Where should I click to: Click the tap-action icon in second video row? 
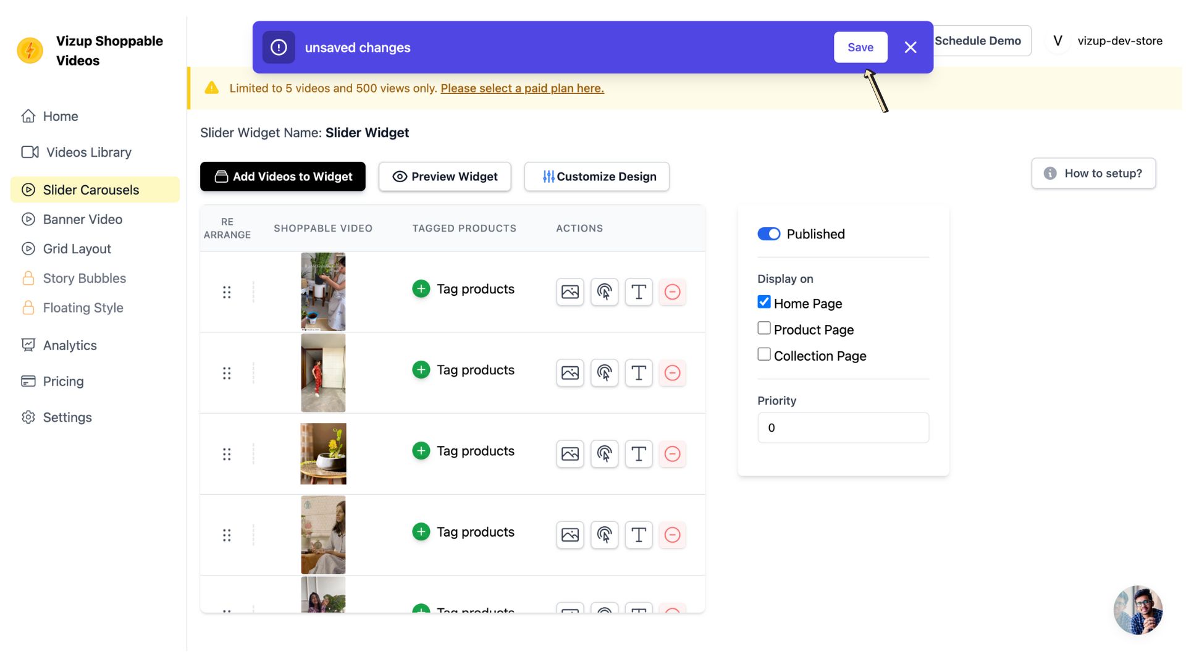pos(604,373)
